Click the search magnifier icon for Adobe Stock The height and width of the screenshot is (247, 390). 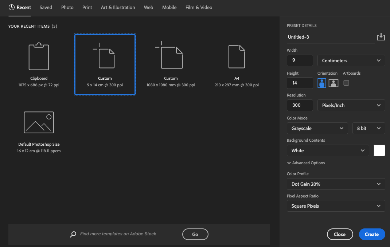coord(73,234)
